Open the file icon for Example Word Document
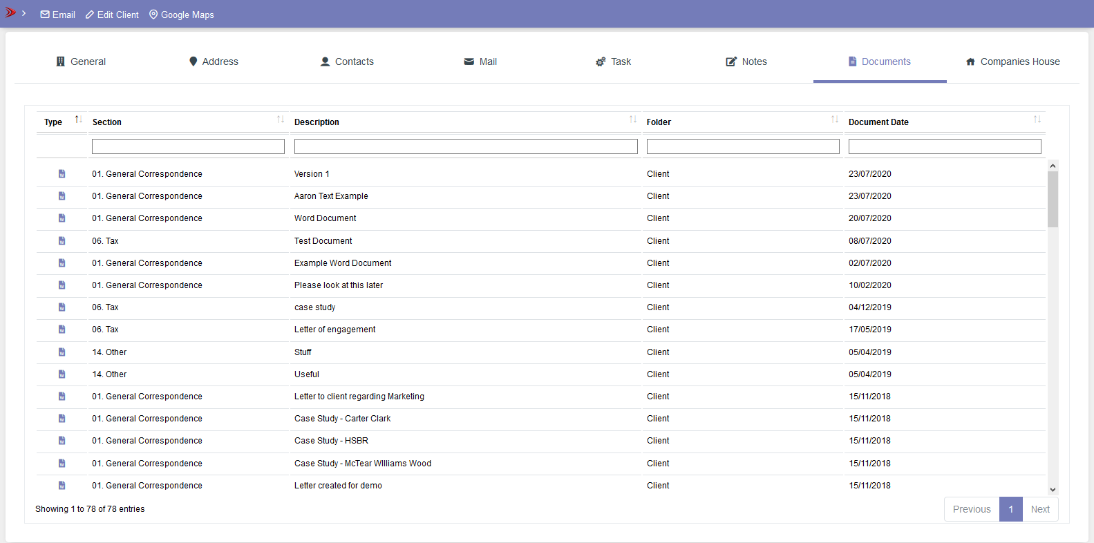Screen dimensions: 1094x543 (62, 263)
